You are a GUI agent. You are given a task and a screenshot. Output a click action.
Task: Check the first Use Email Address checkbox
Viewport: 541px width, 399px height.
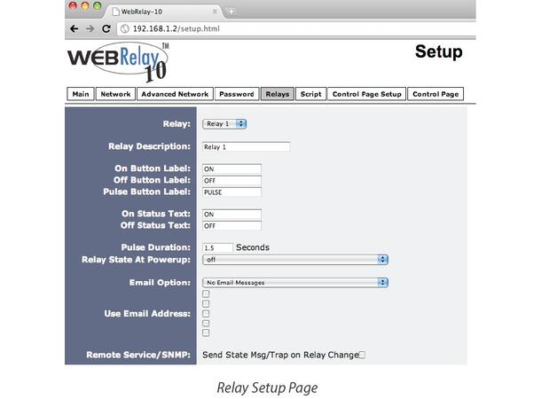tap(206, 293)
